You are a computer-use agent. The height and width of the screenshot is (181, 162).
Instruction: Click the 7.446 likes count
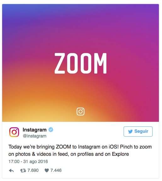(x=56, y=170)
